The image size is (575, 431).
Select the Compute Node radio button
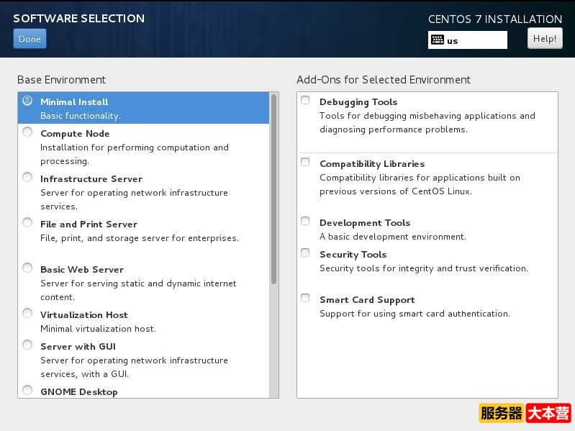[27, 132]
